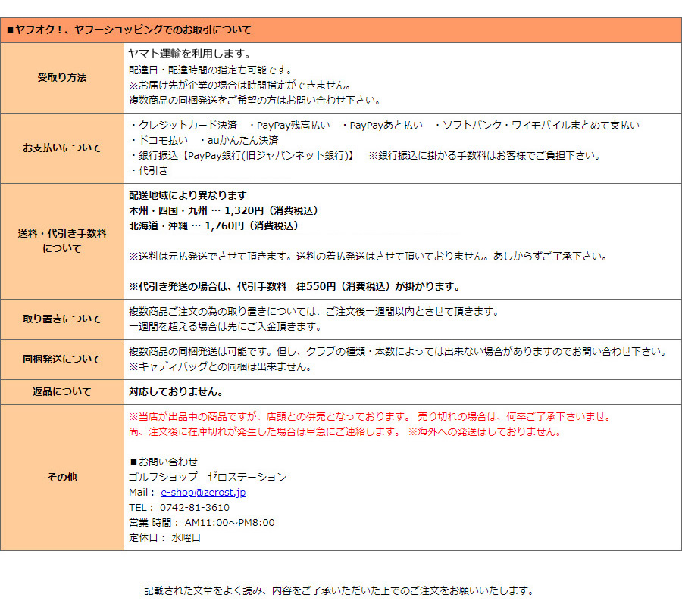Click the 営業時間 AM11:00～PM8:00 line

tap(202, 522)
